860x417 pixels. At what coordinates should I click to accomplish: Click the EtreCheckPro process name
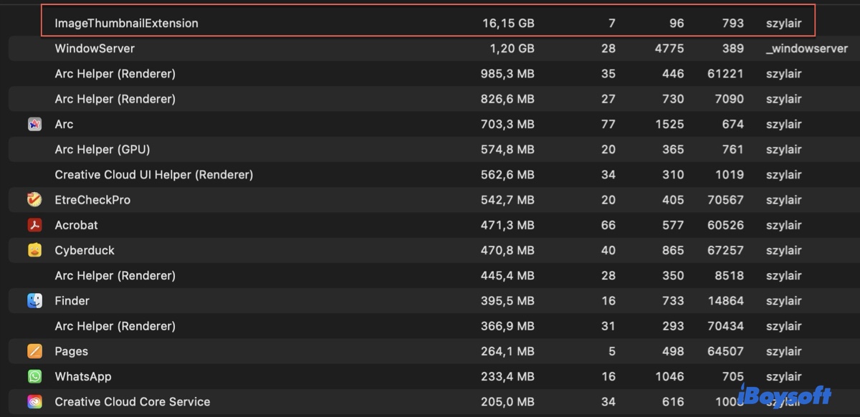[92, 200]
